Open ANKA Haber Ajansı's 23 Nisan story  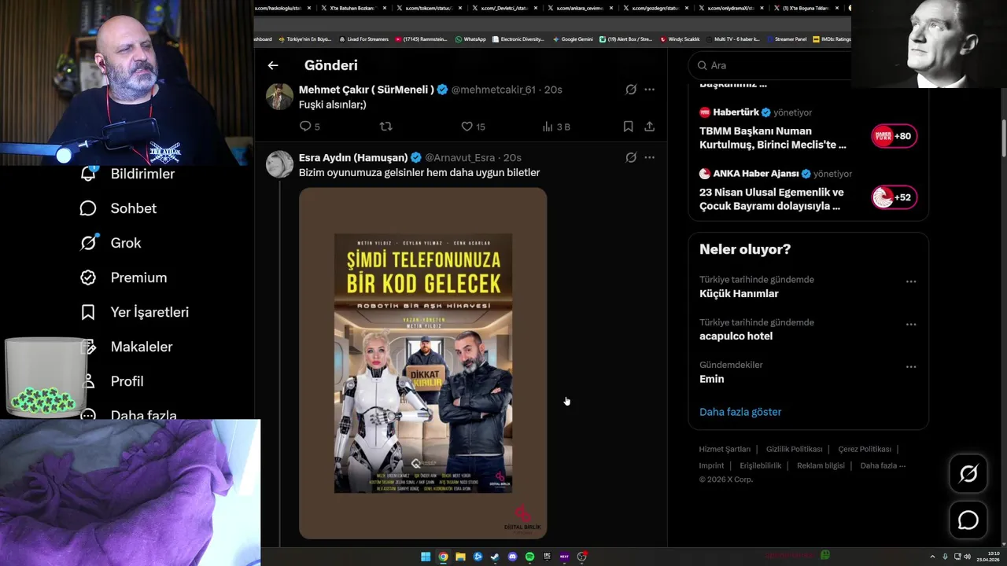pyautogui.click(x=771, y=199)
